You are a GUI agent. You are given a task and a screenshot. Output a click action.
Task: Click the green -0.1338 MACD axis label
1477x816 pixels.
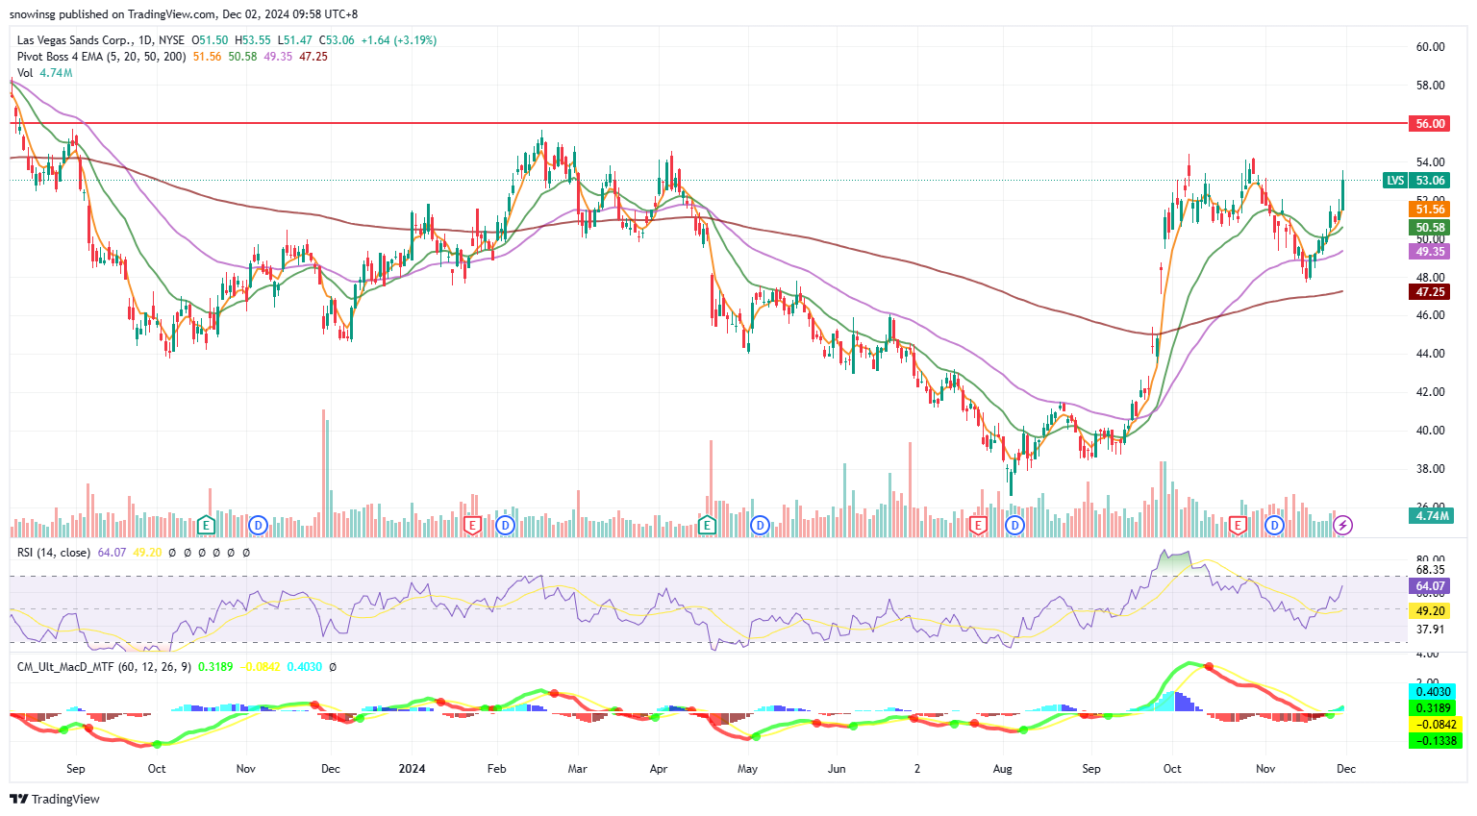[1434, 740]
